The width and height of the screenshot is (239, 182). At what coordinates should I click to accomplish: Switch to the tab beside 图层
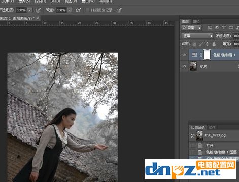pyautogui.click(x=196, y=21)
